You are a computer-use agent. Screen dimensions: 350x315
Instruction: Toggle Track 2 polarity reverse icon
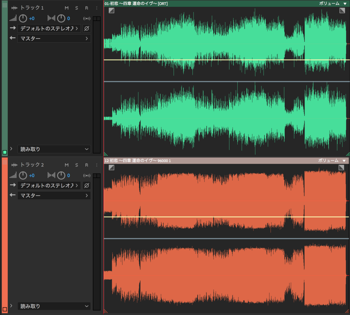coord(86,185)
